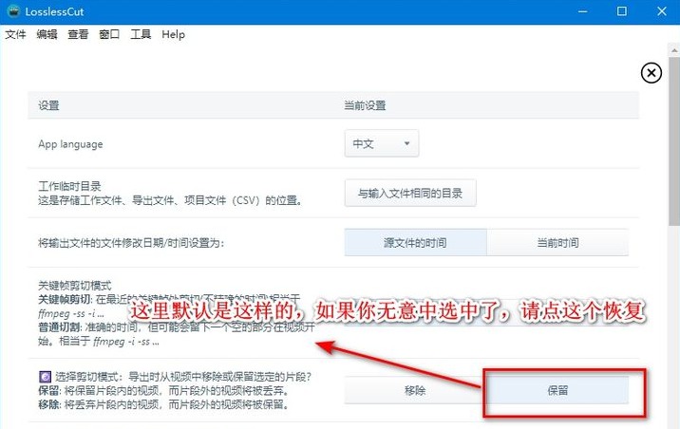Image resolution: width=680 pixels, height=429 pixels.
Task: Expand the App language 中文 dropdown
Action: [x=382, y=143]
